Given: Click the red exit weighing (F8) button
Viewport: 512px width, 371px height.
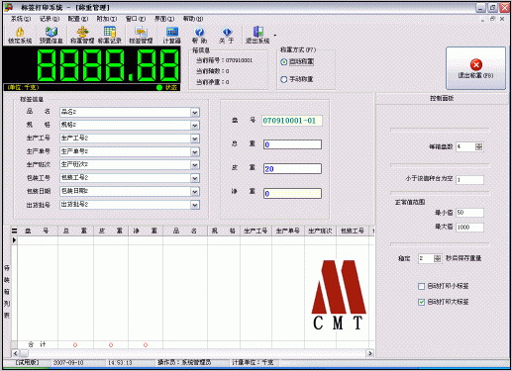Looking at the screenshot, I should coord(475,68).
